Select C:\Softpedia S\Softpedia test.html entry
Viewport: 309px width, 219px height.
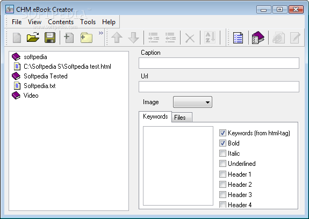click(x=67, y=67)
